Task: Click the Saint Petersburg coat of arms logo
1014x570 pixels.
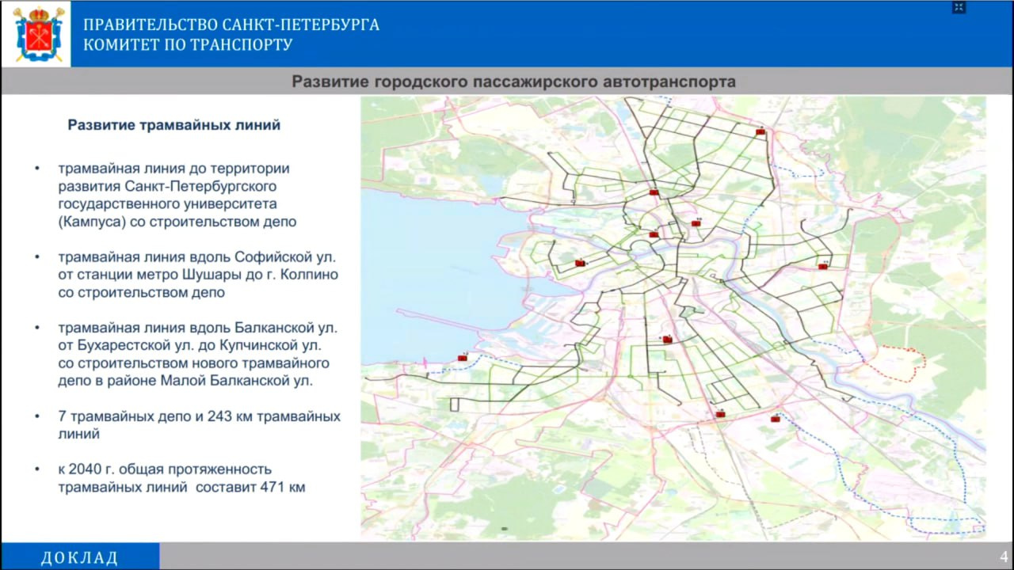Action: pyautogui.click(x=39, y=34)
